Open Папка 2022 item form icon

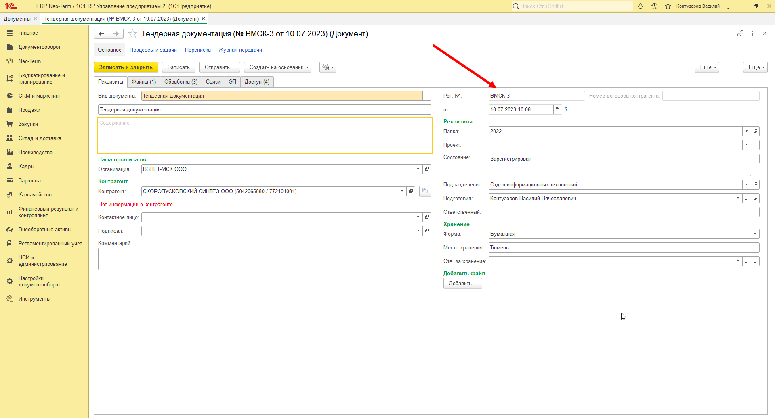click(755, 131)
